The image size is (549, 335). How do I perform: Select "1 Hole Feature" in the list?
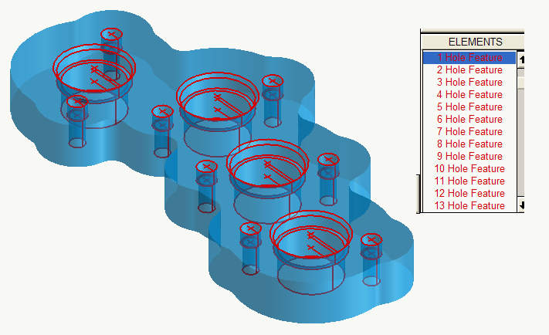click(469, 57)
